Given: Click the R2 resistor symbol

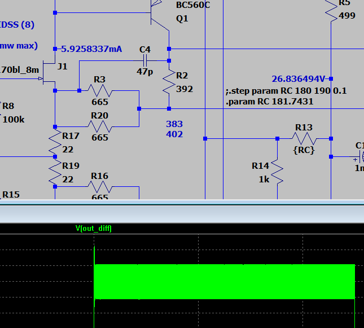Looking at the screenshot, I should point(169,82).
